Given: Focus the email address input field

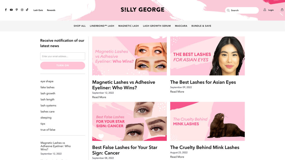Looking at the screenshot, I should tap(63, 56).
